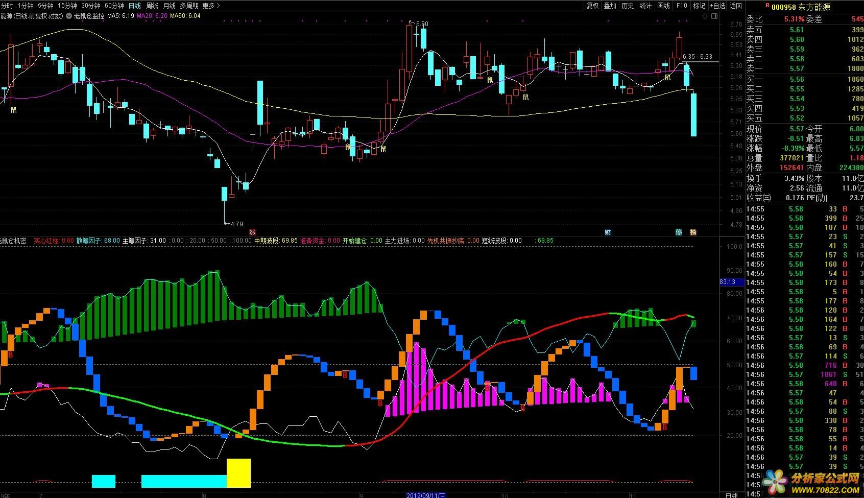Click the diamond icon above price axis
Image resolution: width=864 pixels, height=498 pixels.
705,16
